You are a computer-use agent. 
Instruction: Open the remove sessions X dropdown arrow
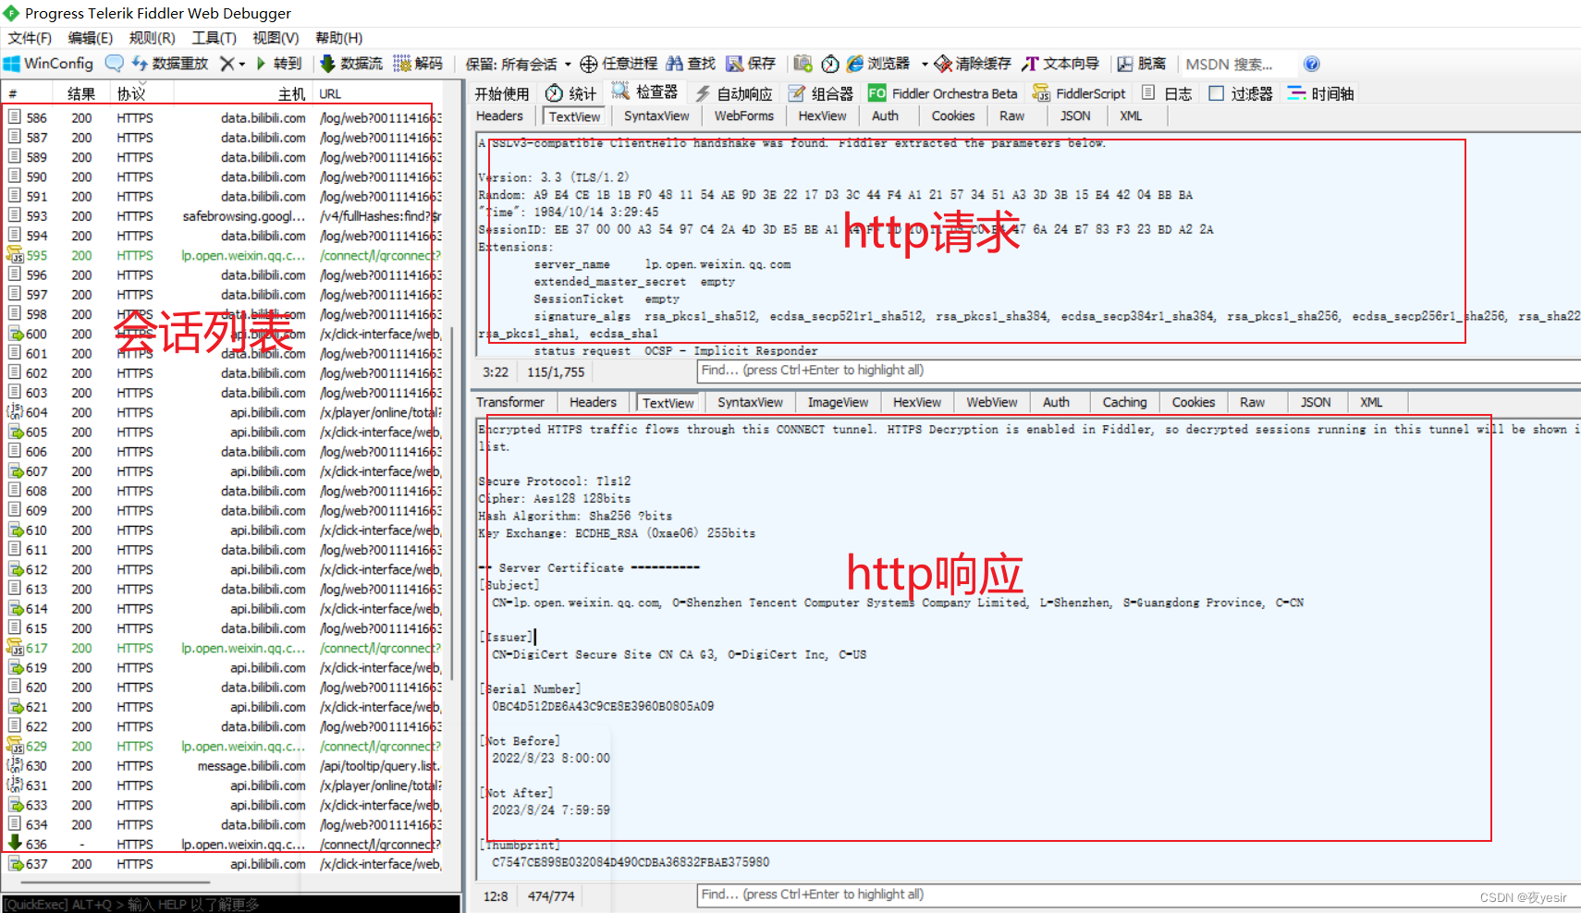(x=242, y=63)
